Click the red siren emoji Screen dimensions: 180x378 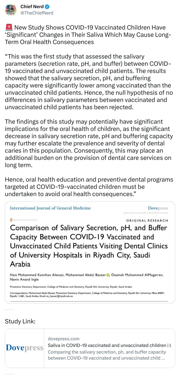(x=8, y=28)
